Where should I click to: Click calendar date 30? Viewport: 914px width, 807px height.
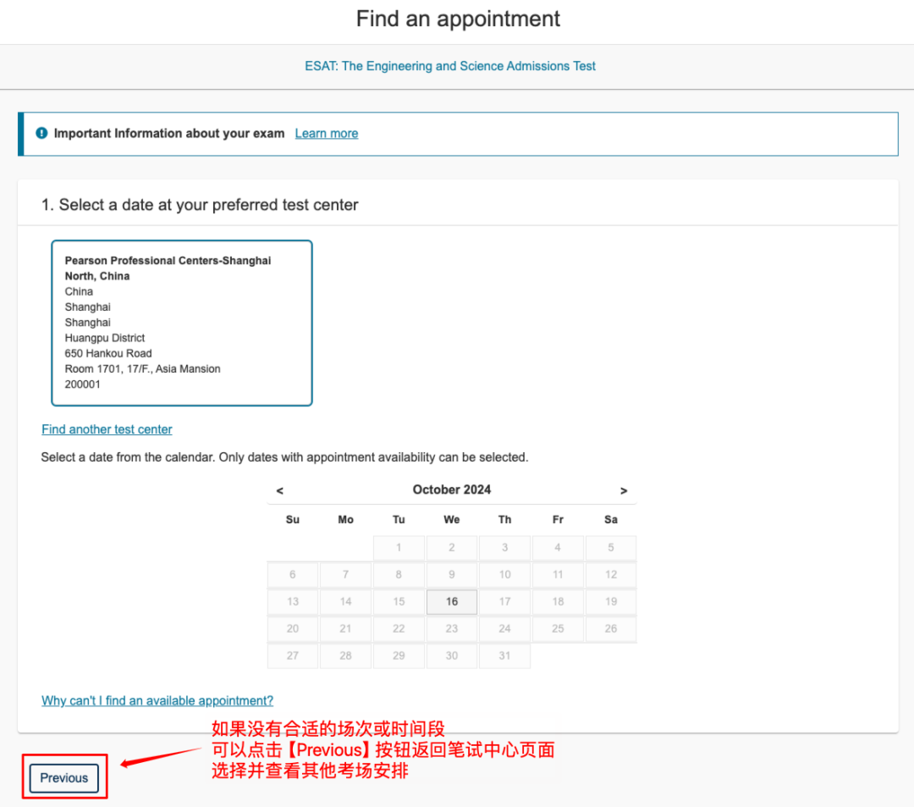[452, 656]
